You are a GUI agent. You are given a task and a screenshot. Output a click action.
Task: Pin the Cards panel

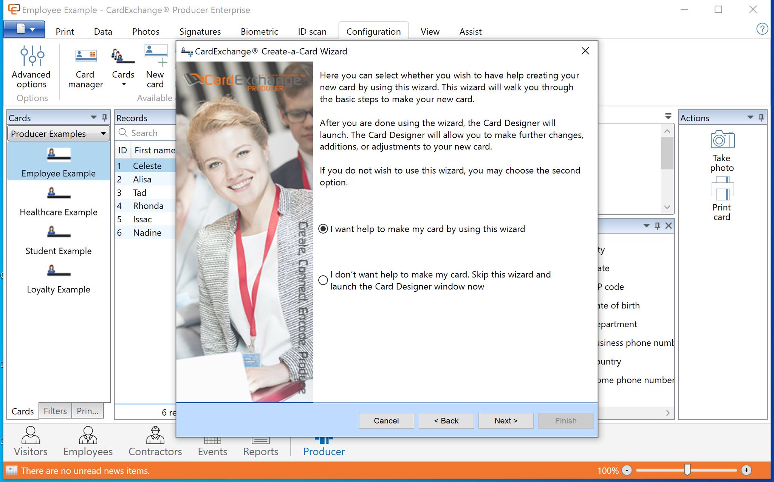point(105,117)
